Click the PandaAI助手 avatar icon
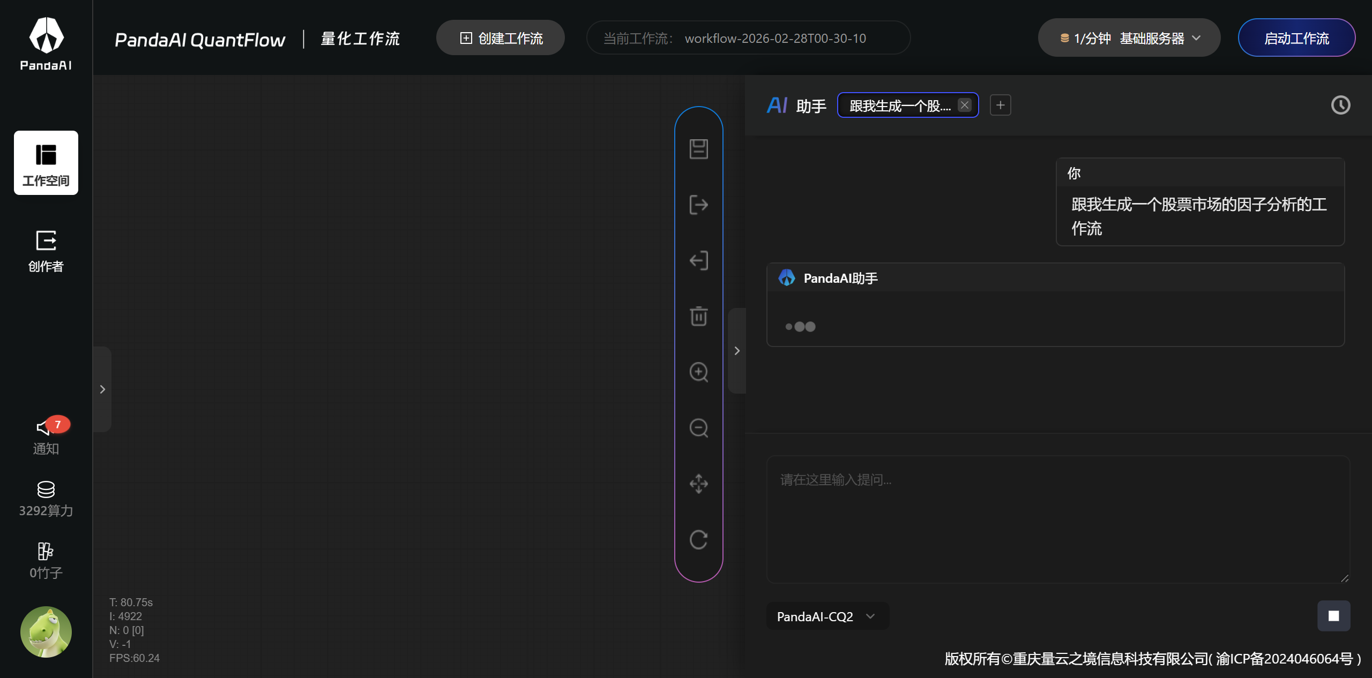Viewport: 1372px width, 678px height. pyautogui.click(x=787, y=278)
